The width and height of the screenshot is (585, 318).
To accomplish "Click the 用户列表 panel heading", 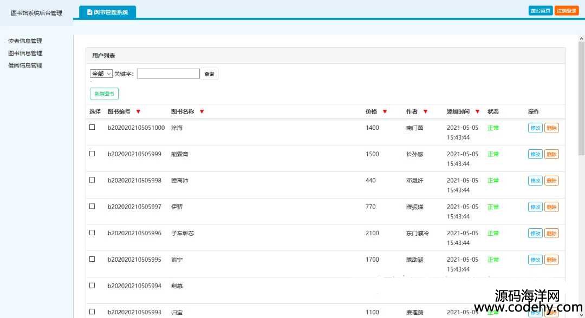I will (103, 56).
